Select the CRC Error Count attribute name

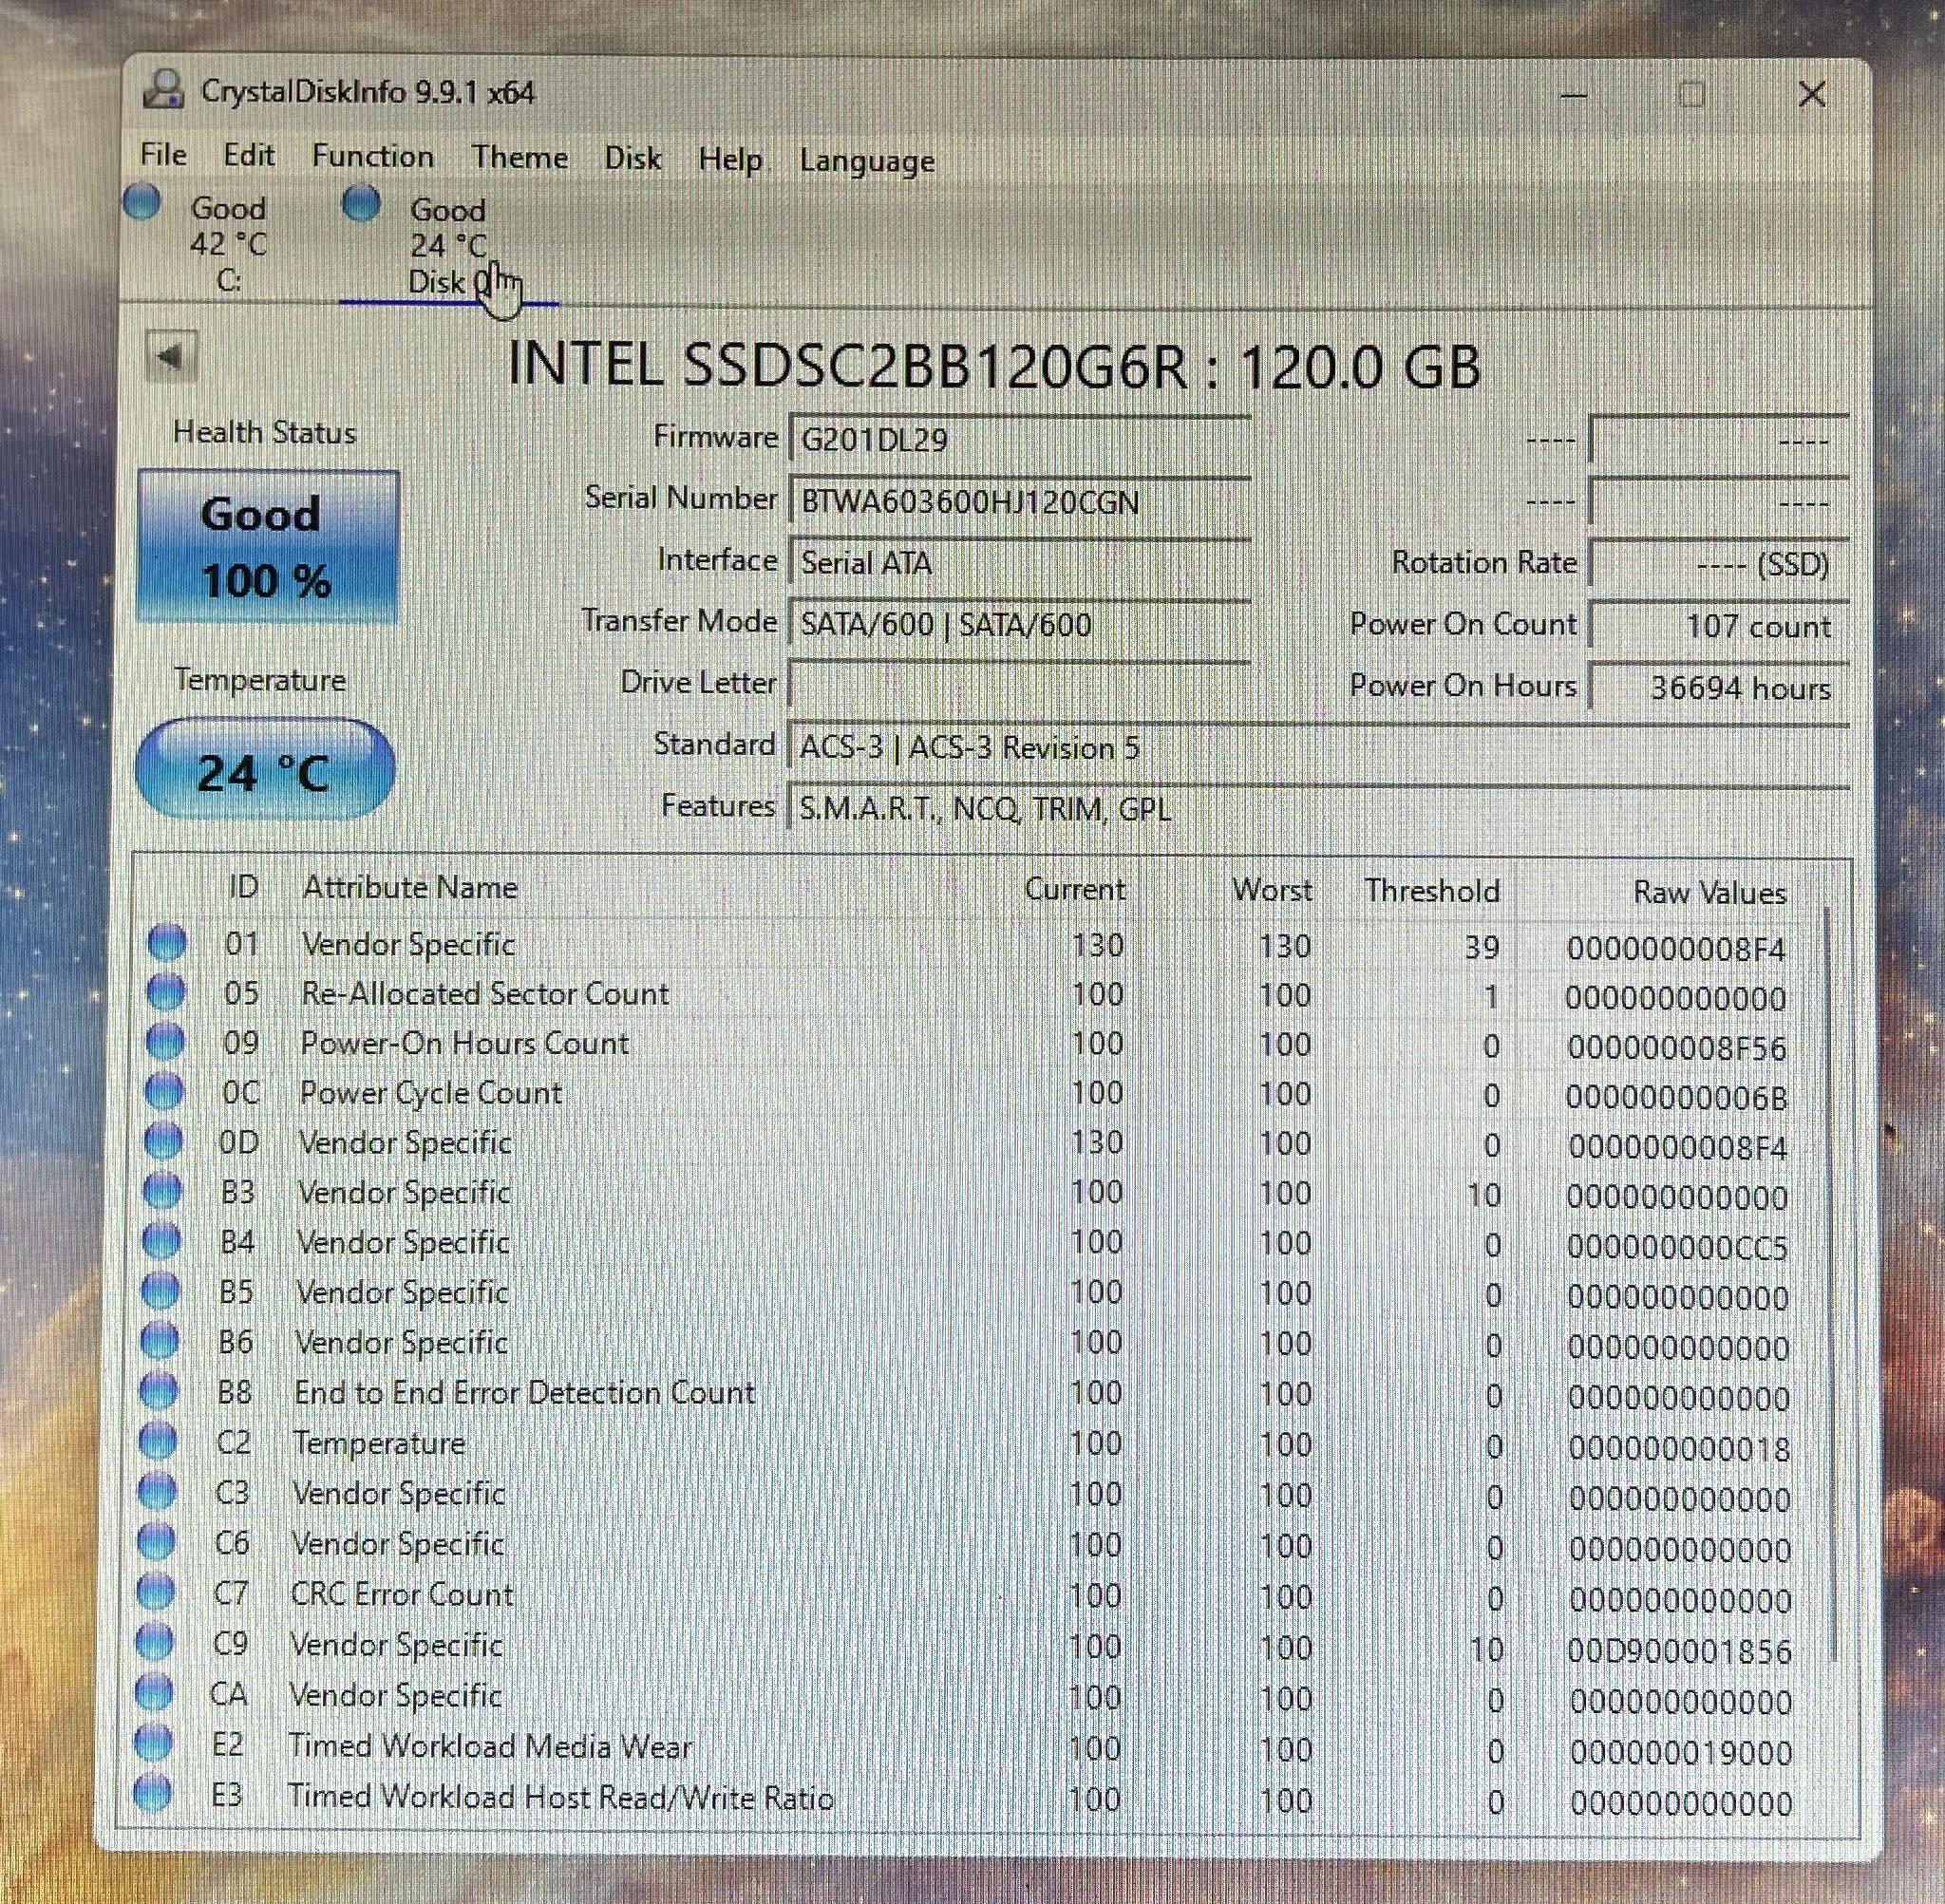[402, 1594]
